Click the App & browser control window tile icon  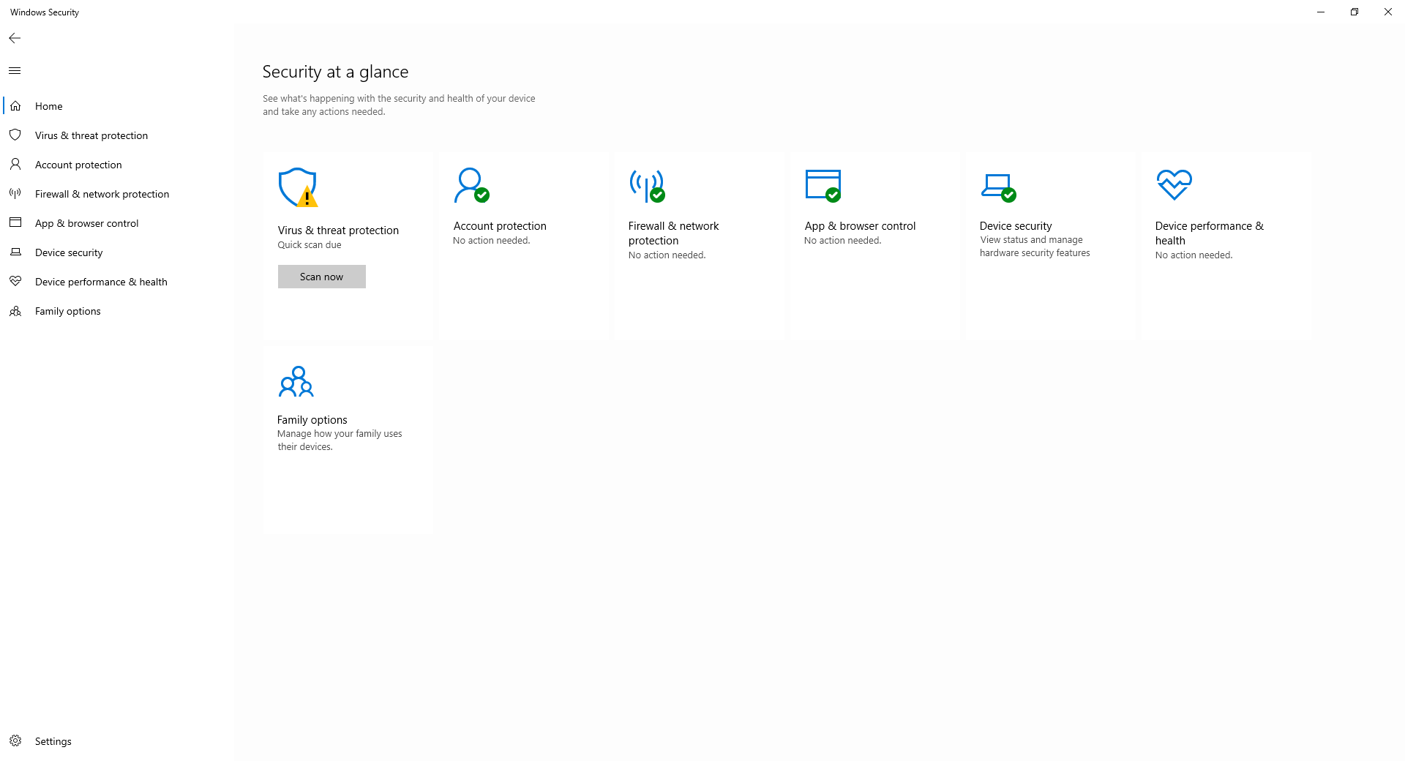pos(823,185)
